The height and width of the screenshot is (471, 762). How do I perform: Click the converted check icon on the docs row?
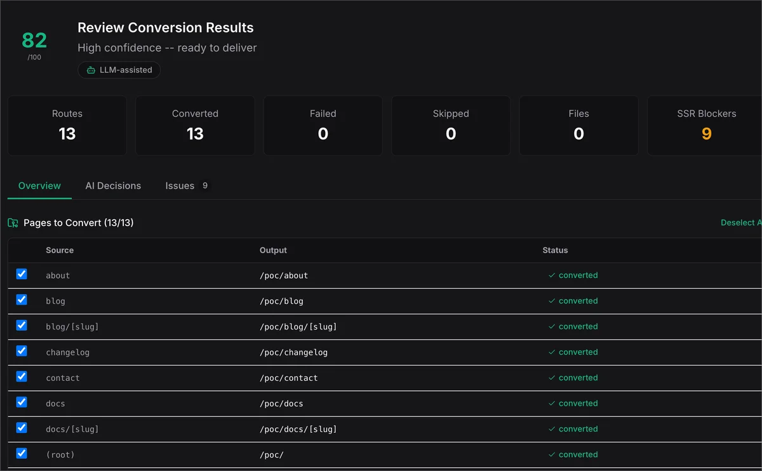coord(552,403)
